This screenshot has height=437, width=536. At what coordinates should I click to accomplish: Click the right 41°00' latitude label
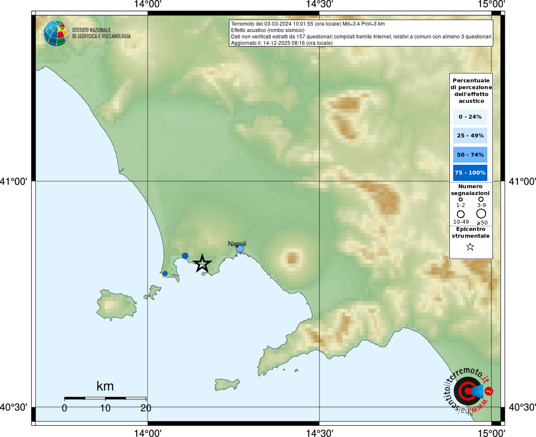click(x=522, y=181)
